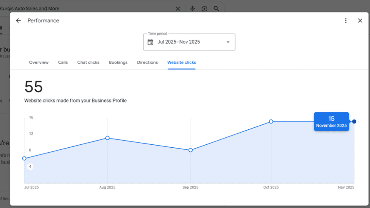Click the Oct 2025 data point

point(271,122)
